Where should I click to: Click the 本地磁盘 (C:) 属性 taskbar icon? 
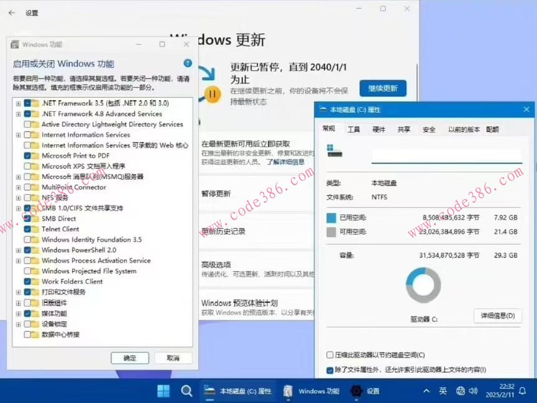click(x=209, y=391)
